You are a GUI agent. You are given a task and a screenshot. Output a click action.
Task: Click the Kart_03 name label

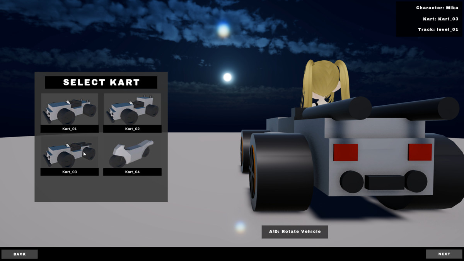pyautogui.click(x=69, y=172)
